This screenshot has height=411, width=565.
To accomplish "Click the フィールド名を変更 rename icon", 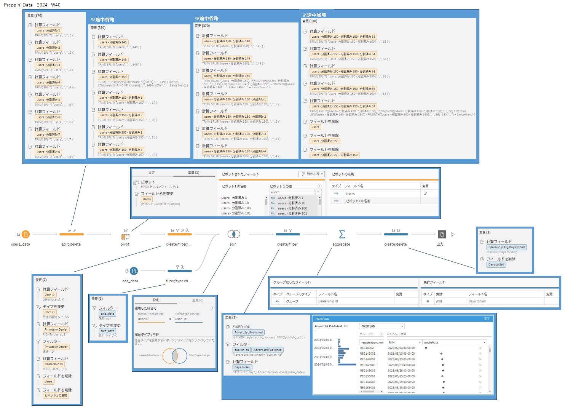I will point(137,194).
